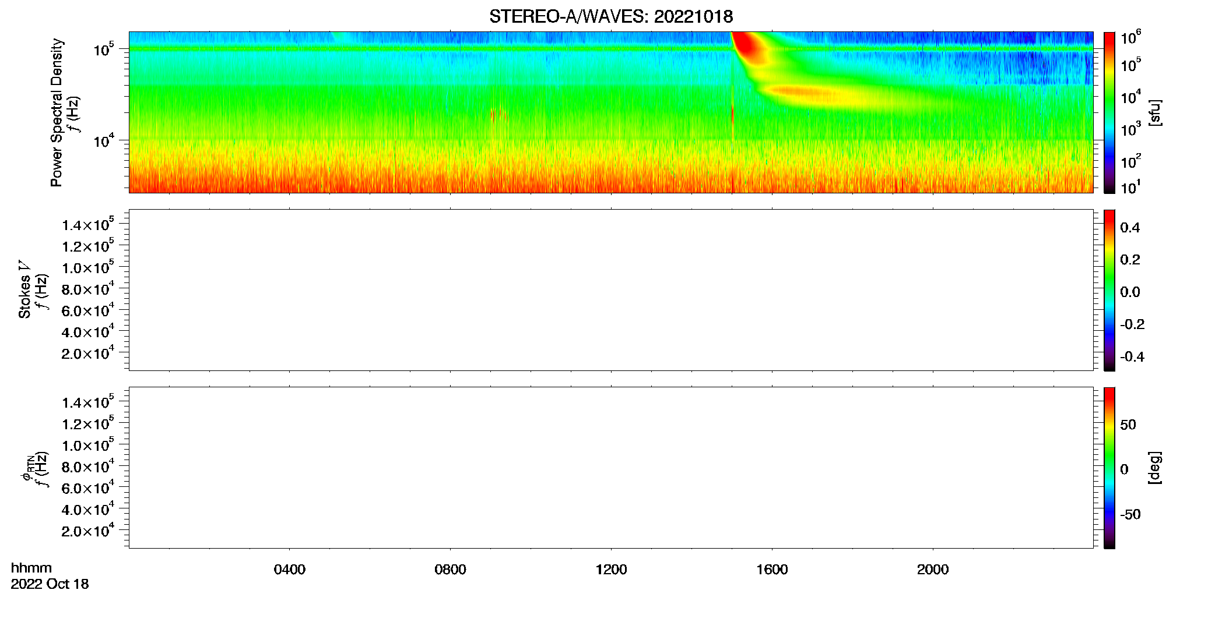Click the hhmm axis caption

tap(31, 568)
